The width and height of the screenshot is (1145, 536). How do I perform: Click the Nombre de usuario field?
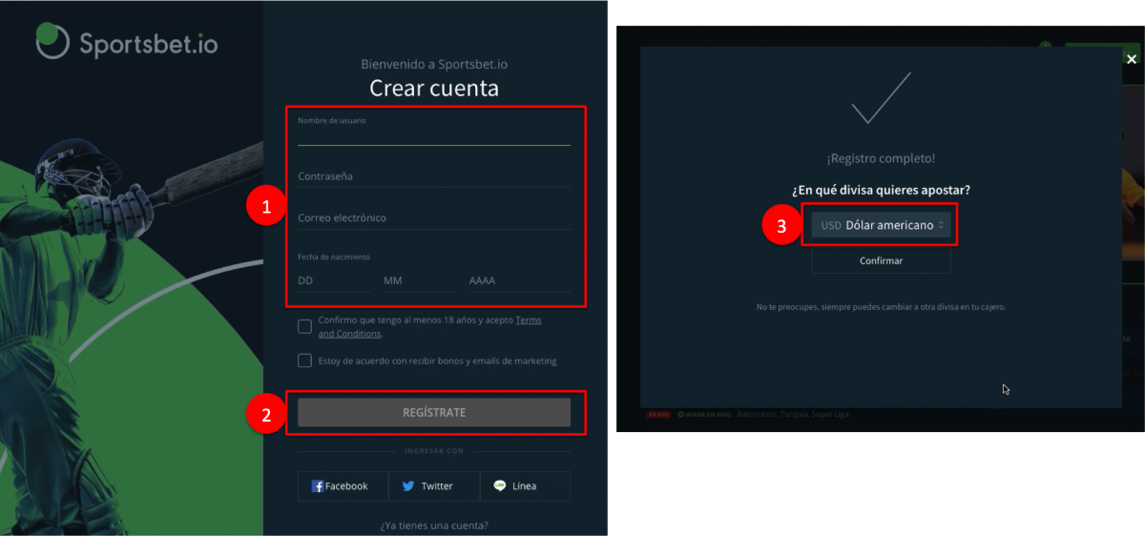tap(434, 131)
